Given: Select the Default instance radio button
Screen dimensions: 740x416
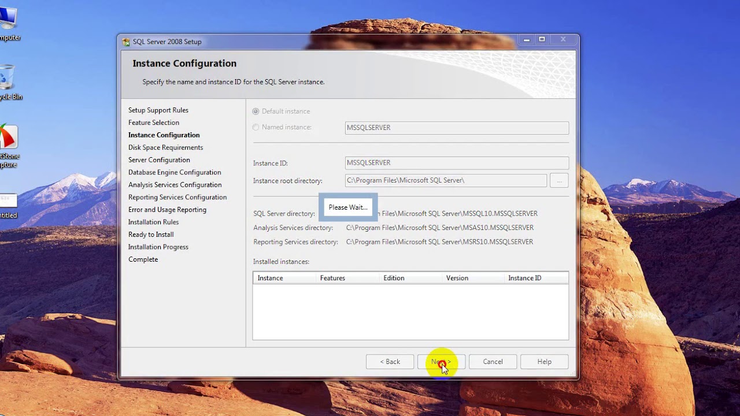Looking at the screenshot, I should tap(256, 111).
